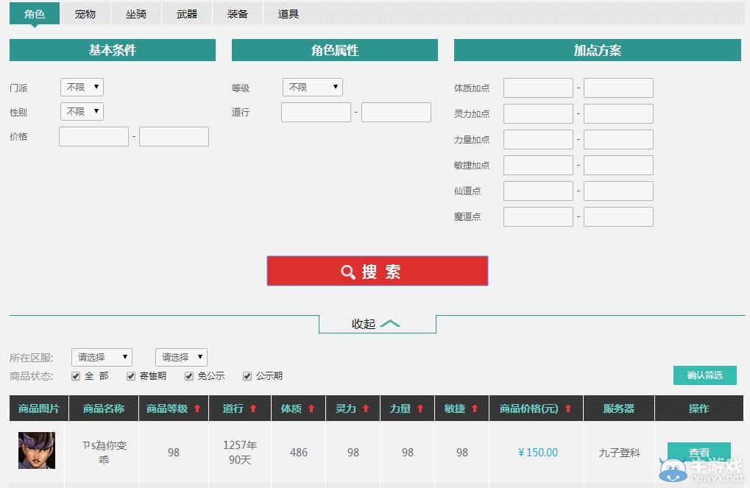Open the first 请选择 server dropdown
This screenshot has width=750, height=488.
(x=101, y=357)
